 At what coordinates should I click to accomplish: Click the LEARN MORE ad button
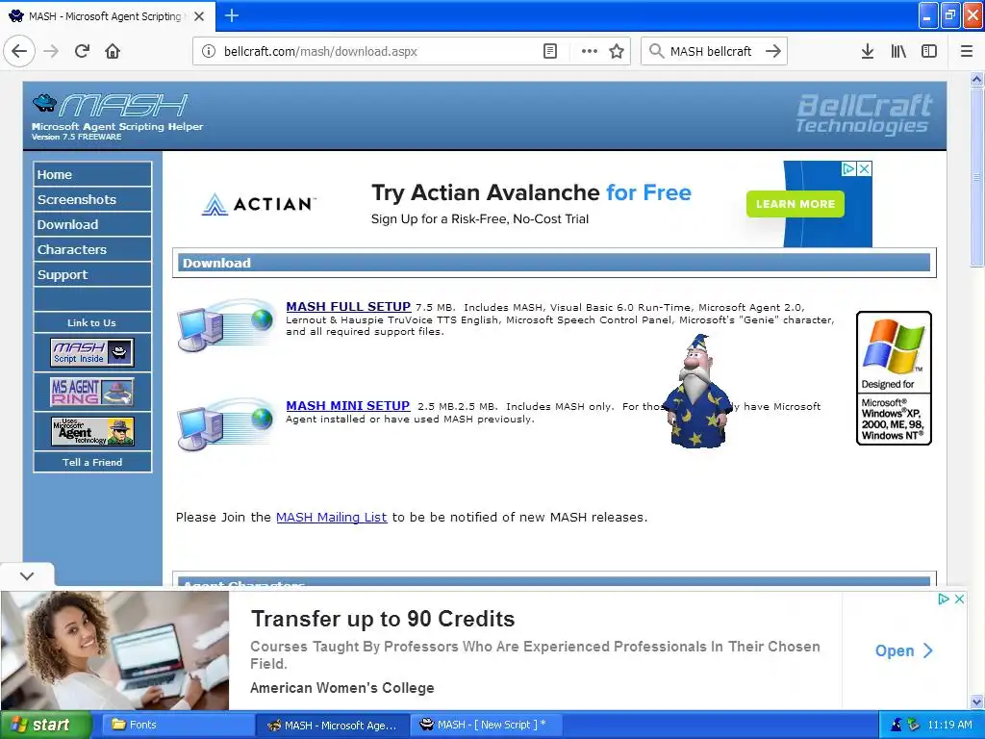tap(796, 204)
